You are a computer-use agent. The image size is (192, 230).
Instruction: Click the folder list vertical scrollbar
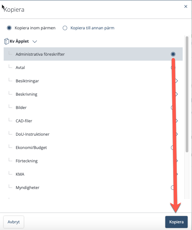(187, 94)
